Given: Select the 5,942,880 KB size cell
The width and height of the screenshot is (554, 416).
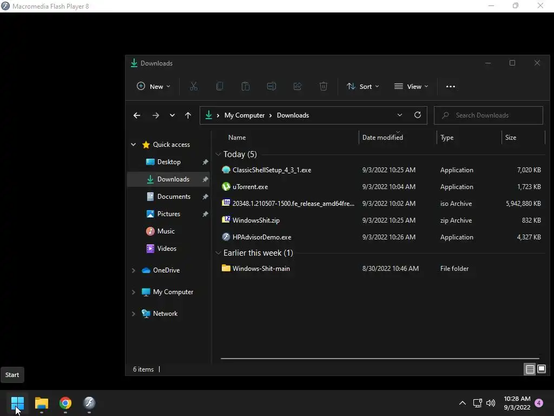Looking at the screenshot, I should [x=523, y=204].
